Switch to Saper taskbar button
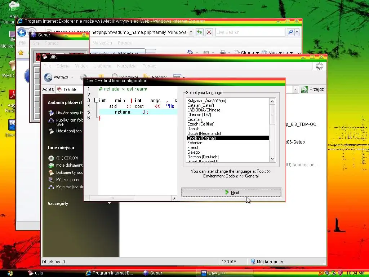 click(x=153, y=273)
